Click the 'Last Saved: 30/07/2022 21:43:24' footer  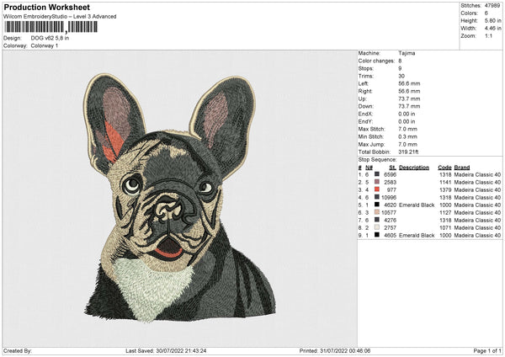pos(166,350)
